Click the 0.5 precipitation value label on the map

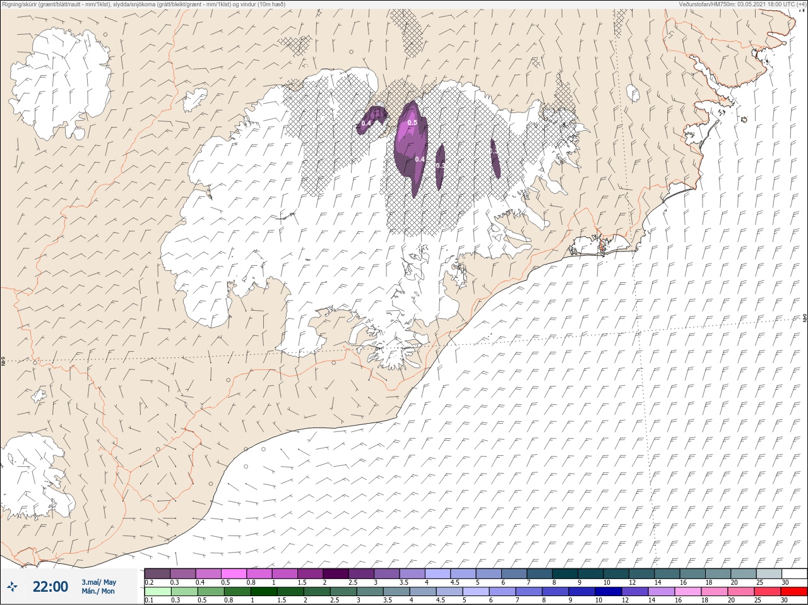pyautogui.click(x=412, y=123)
